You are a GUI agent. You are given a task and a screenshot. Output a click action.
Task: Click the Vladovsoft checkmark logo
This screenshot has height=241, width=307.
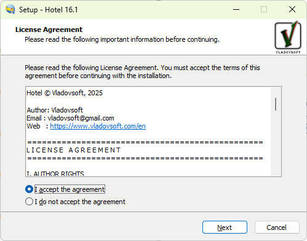(288, 37)
